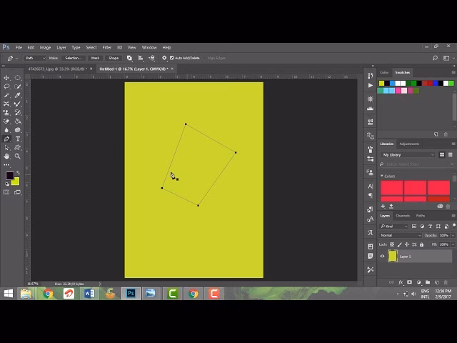Open the pen tool preset picker arrow
The height and width of the screenshot is (343, 457).
16,59
